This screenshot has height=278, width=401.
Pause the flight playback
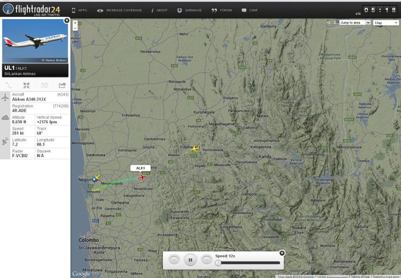pos(190,260)
